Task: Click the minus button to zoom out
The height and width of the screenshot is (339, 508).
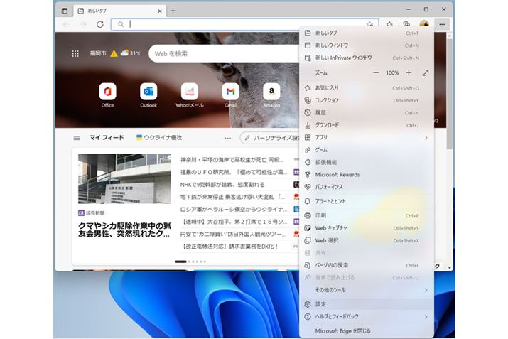Action: 376,72
